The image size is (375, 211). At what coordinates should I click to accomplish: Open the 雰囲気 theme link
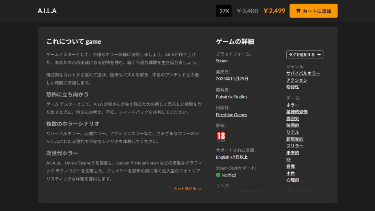coord(293,118)
